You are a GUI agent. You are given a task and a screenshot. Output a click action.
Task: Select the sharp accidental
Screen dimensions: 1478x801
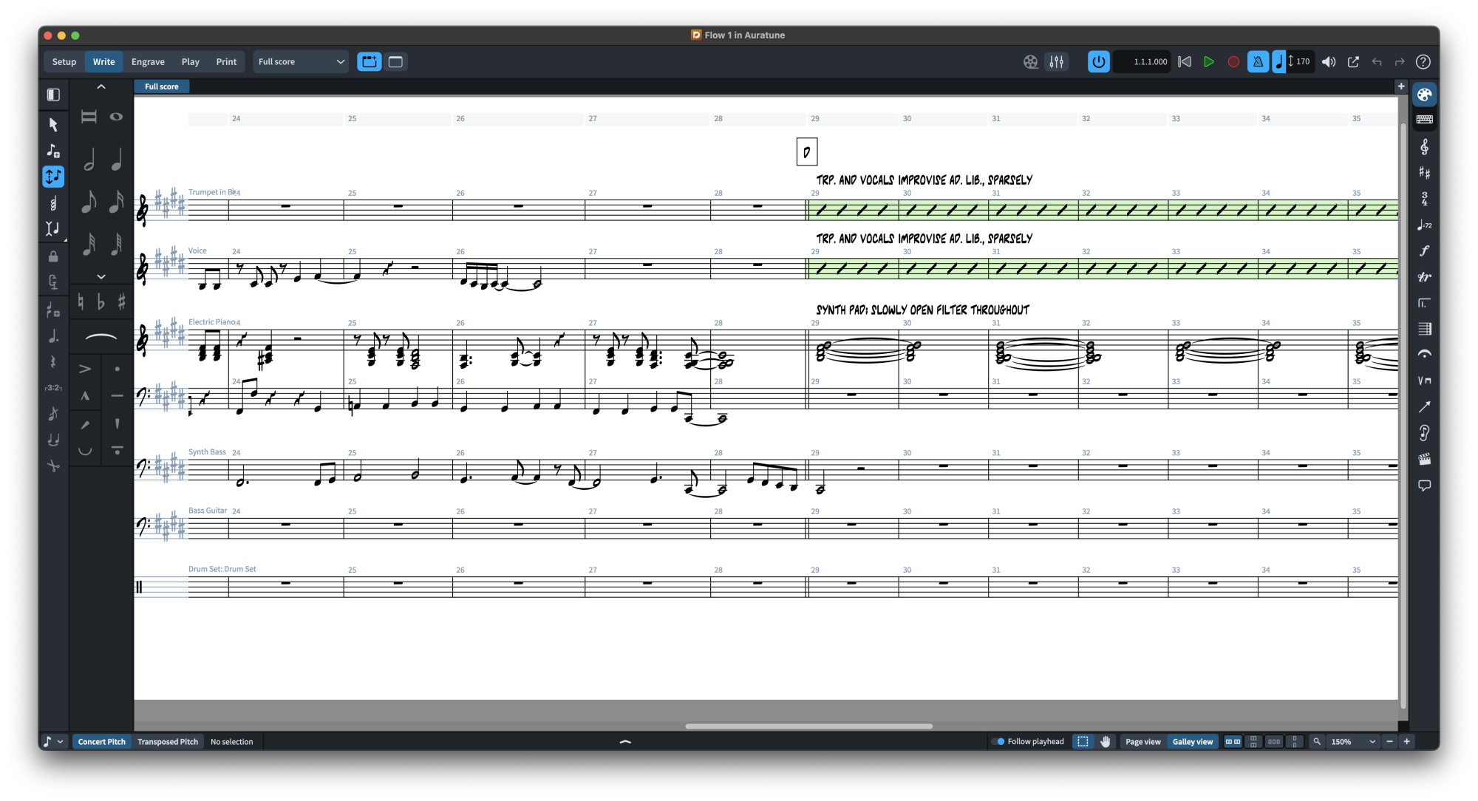click(x=121, y=301)
